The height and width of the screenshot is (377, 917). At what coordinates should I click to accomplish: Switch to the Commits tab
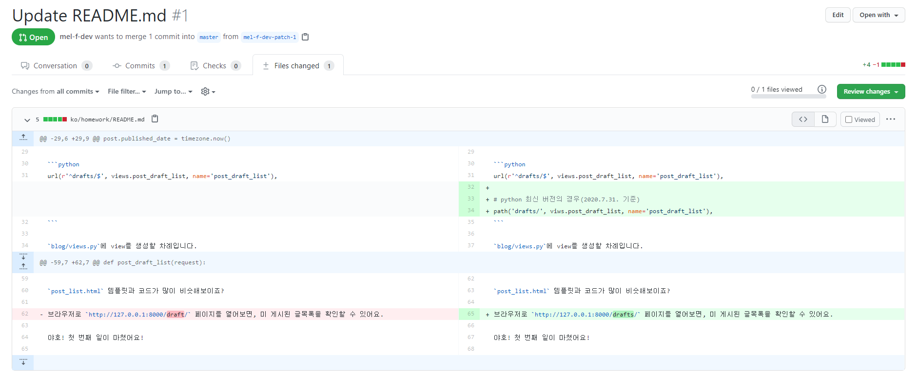140,65
